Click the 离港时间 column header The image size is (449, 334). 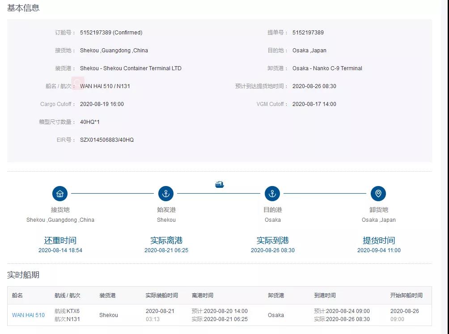[x=202, y=296]
